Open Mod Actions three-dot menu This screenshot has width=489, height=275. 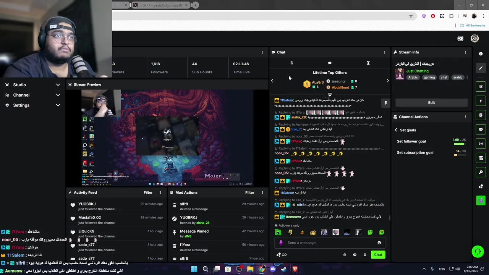(262, 192)
